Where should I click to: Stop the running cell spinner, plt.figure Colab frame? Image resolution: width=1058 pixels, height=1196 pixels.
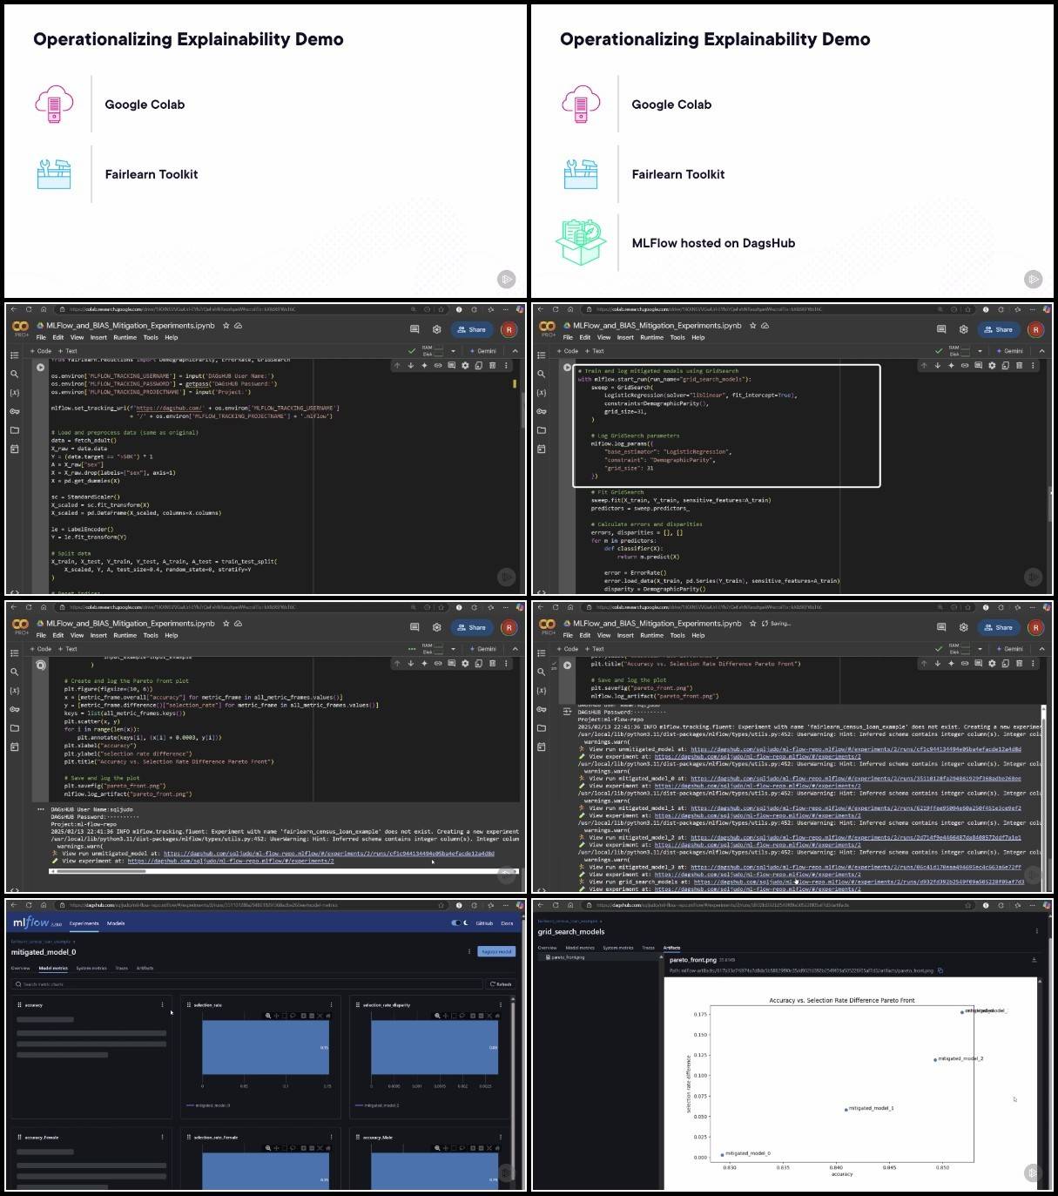(x=41, y=665)
